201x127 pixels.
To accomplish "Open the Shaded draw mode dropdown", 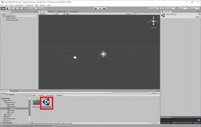I will [47, 14].
